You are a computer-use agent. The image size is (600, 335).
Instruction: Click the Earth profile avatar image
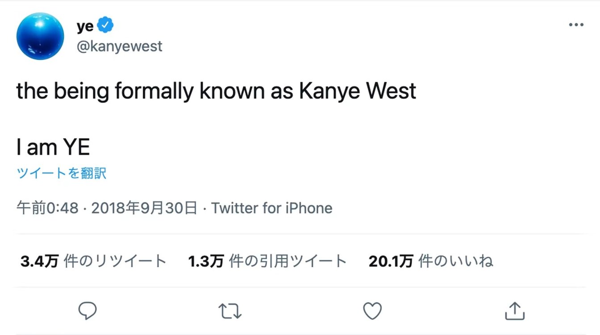click(40, 37)
